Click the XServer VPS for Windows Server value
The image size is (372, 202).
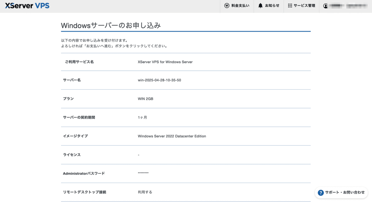[165, 62]
